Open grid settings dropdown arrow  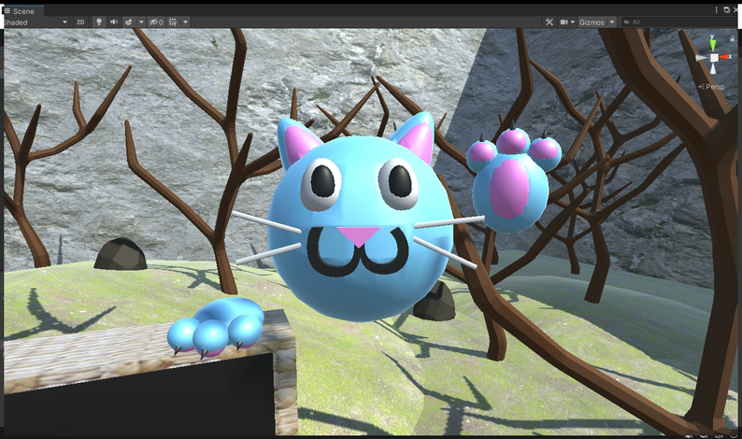point(185,22)
